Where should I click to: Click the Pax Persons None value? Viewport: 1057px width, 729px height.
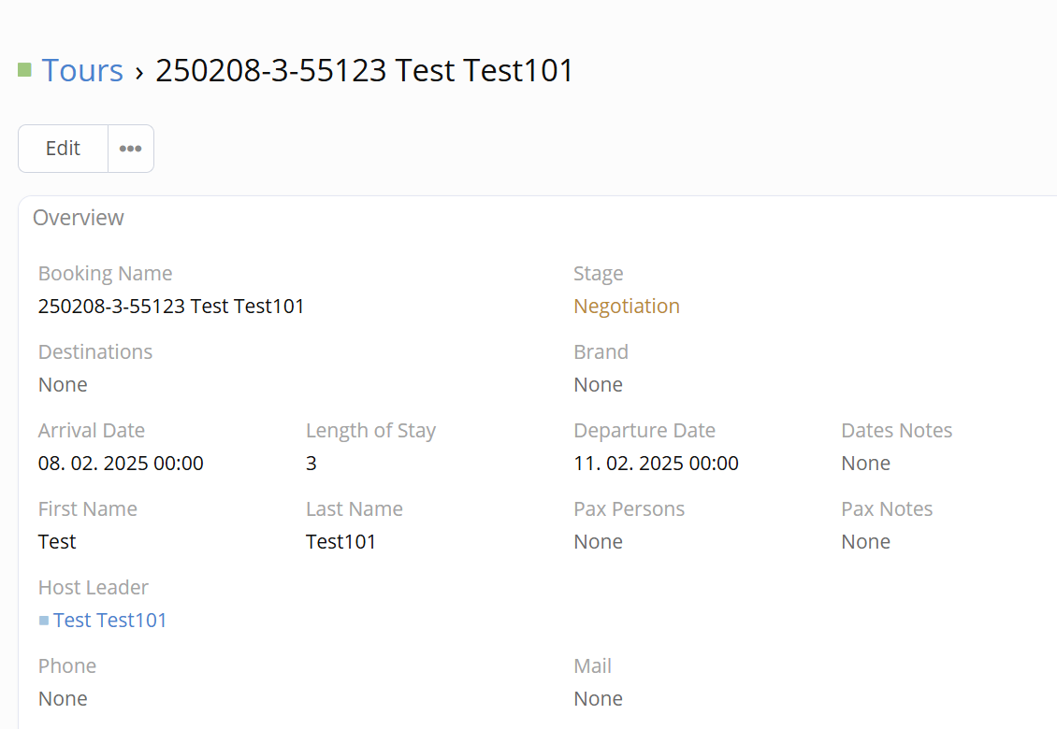coord(599,542)
